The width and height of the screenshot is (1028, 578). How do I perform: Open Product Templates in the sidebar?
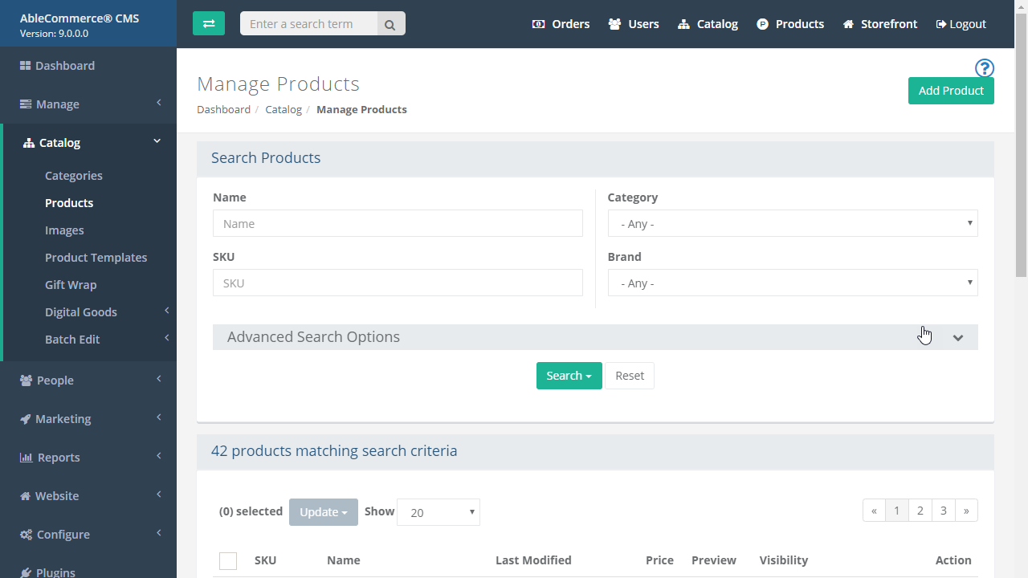[x=96, y=258]
